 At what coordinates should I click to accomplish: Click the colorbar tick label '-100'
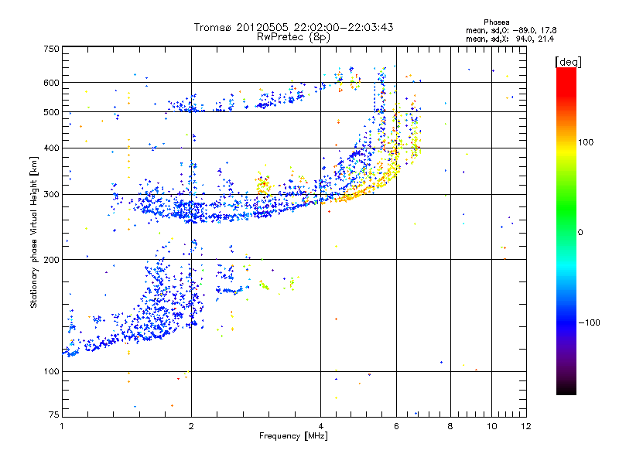coord(590,322)
